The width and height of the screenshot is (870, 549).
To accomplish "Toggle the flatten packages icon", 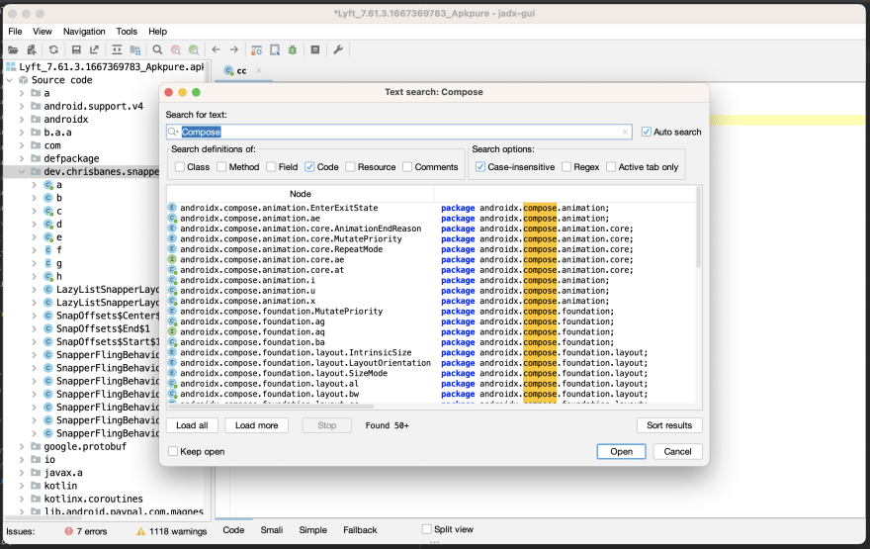I will point(134,50).
